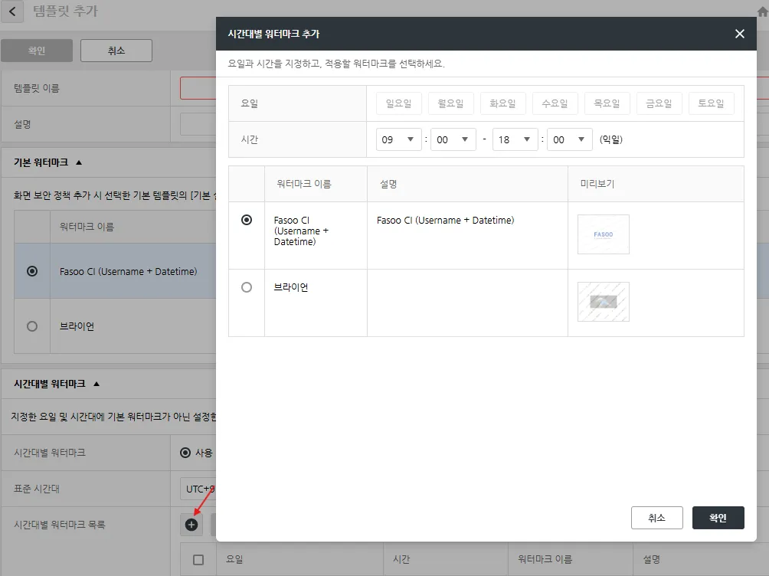Screen dimensions: 769x576
Task: Open the start hour dropdown showing 09
Action: [x=399, y=140]
